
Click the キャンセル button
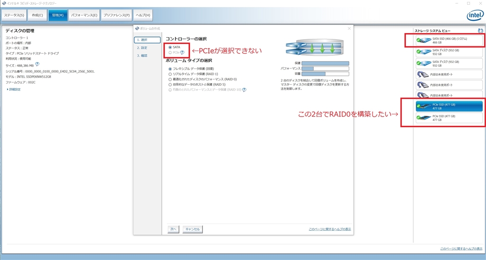[193, 229]
